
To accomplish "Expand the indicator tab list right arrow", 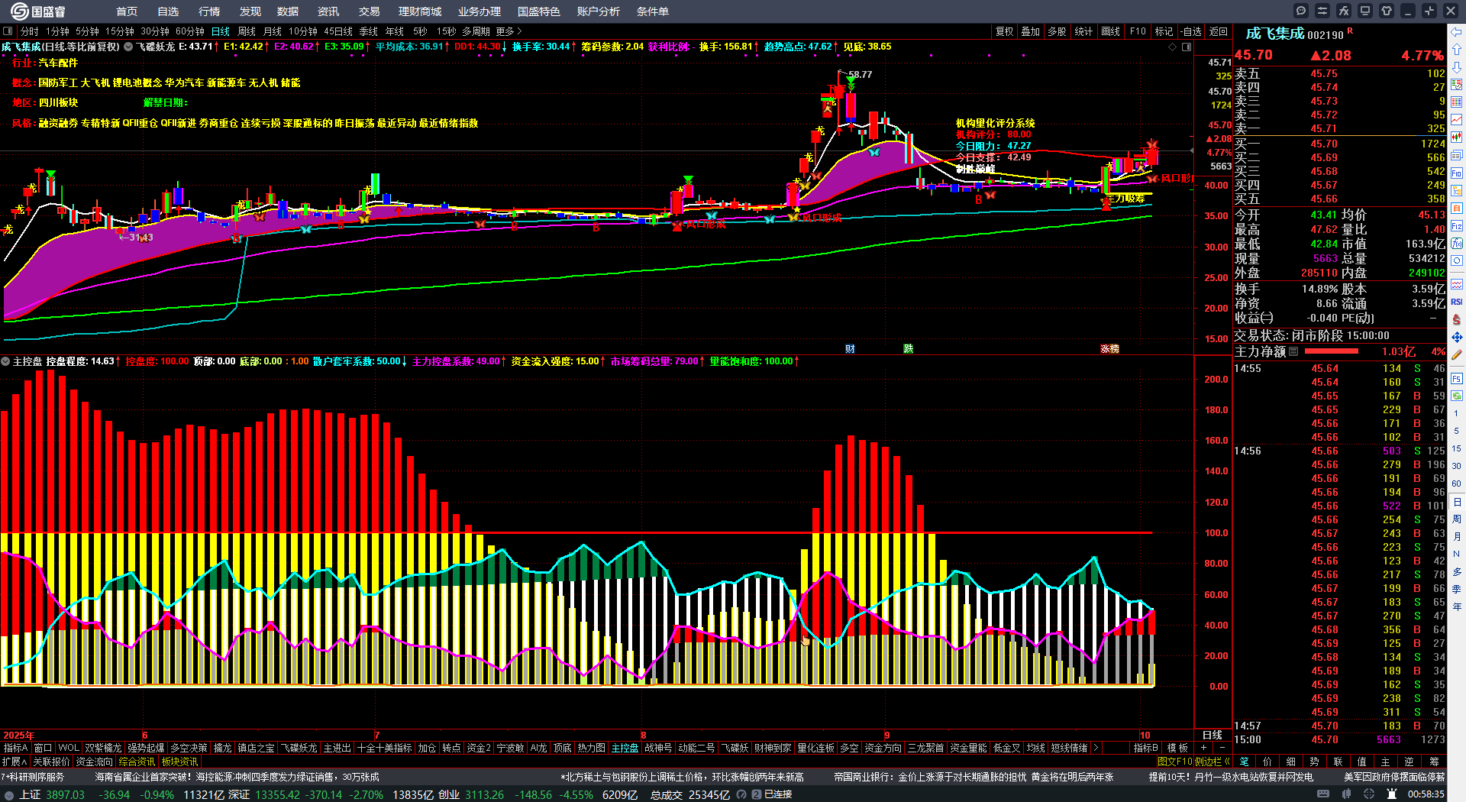I will pos(1096,748).
